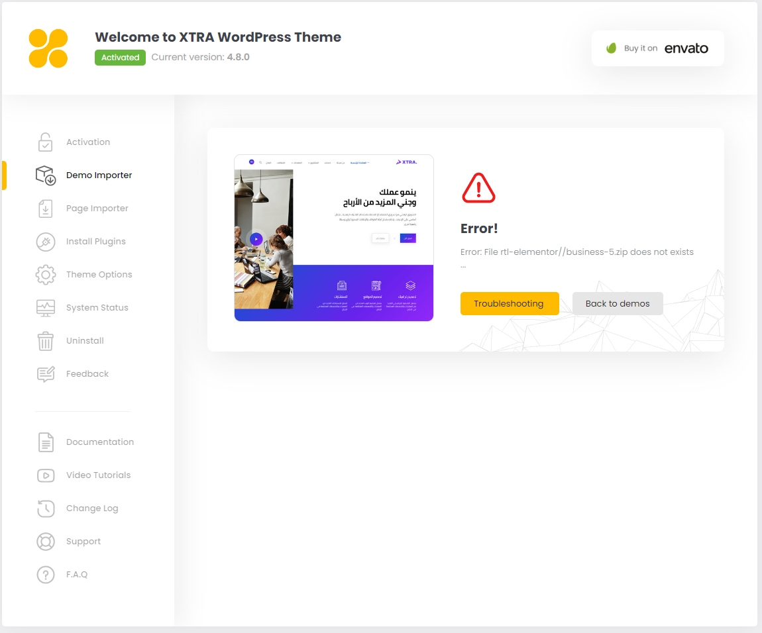
Task: View the Change Log link
Action: pos(92,508)
